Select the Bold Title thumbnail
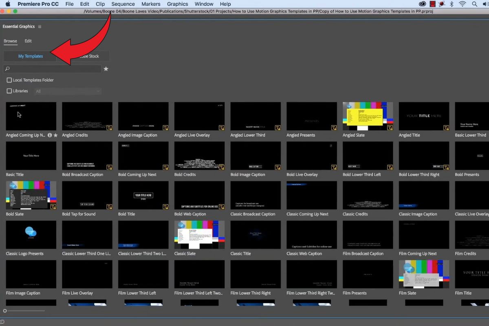This screenshot has width=489, height=326. tap(143, 195)
